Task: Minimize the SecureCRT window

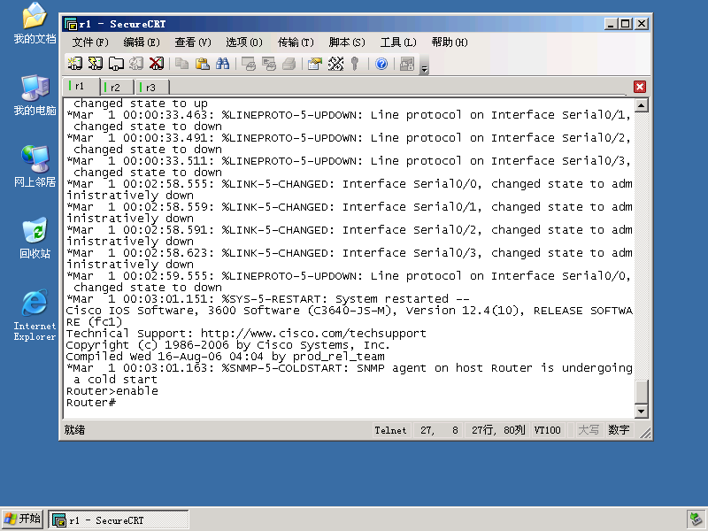Action: 611,24
